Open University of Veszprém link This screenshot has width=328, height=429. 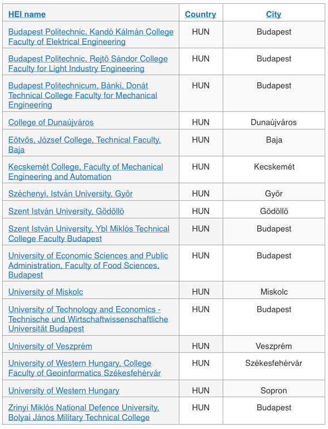tap(50, 346)
